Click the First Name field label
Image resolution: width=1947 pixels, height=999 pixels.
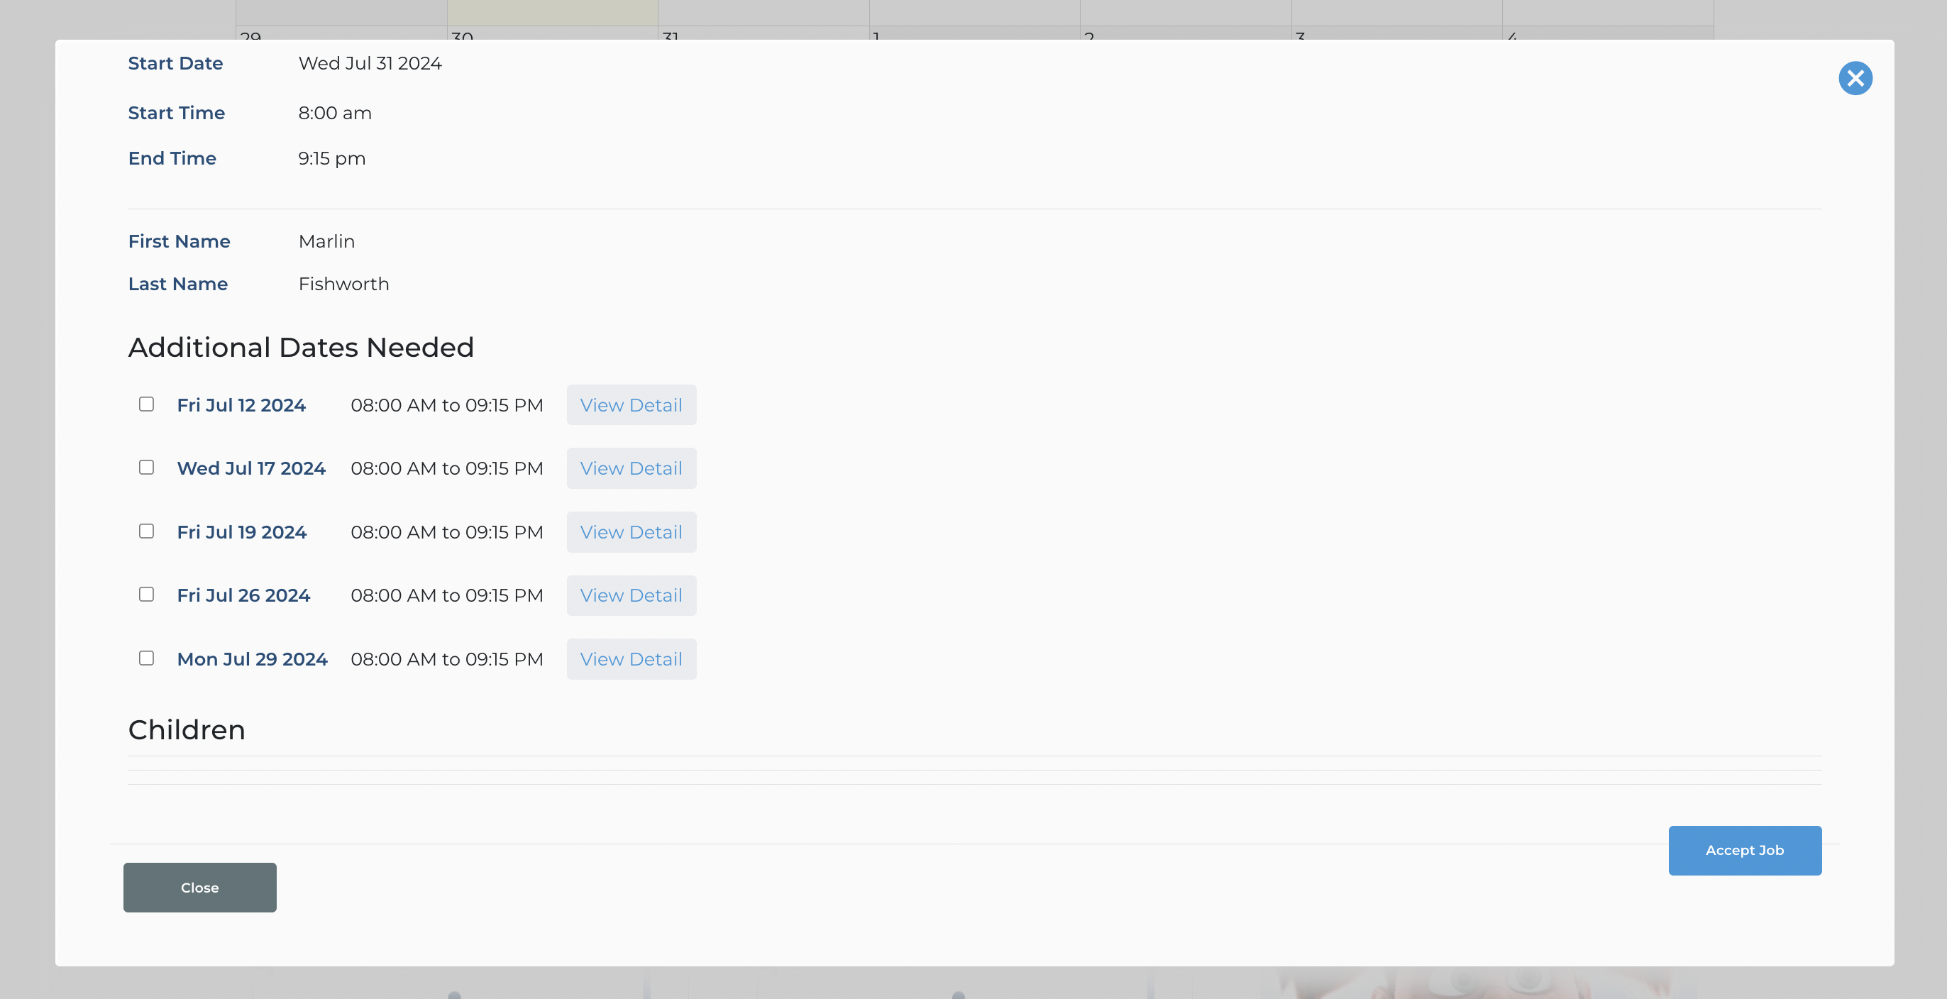click(x=179, y=241)
